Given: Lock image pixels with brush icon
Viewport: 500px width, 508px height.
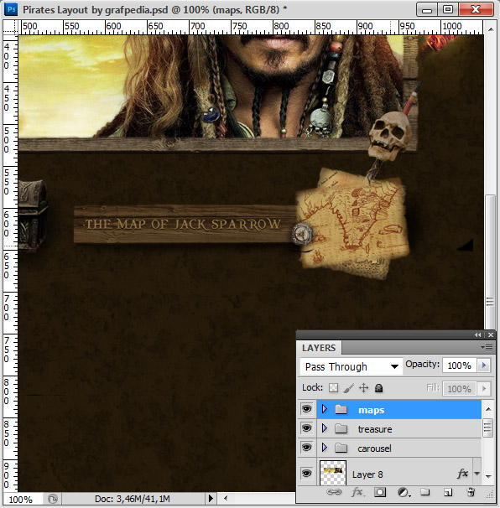Looking at the screenshot, I should [x=348, y=388].
